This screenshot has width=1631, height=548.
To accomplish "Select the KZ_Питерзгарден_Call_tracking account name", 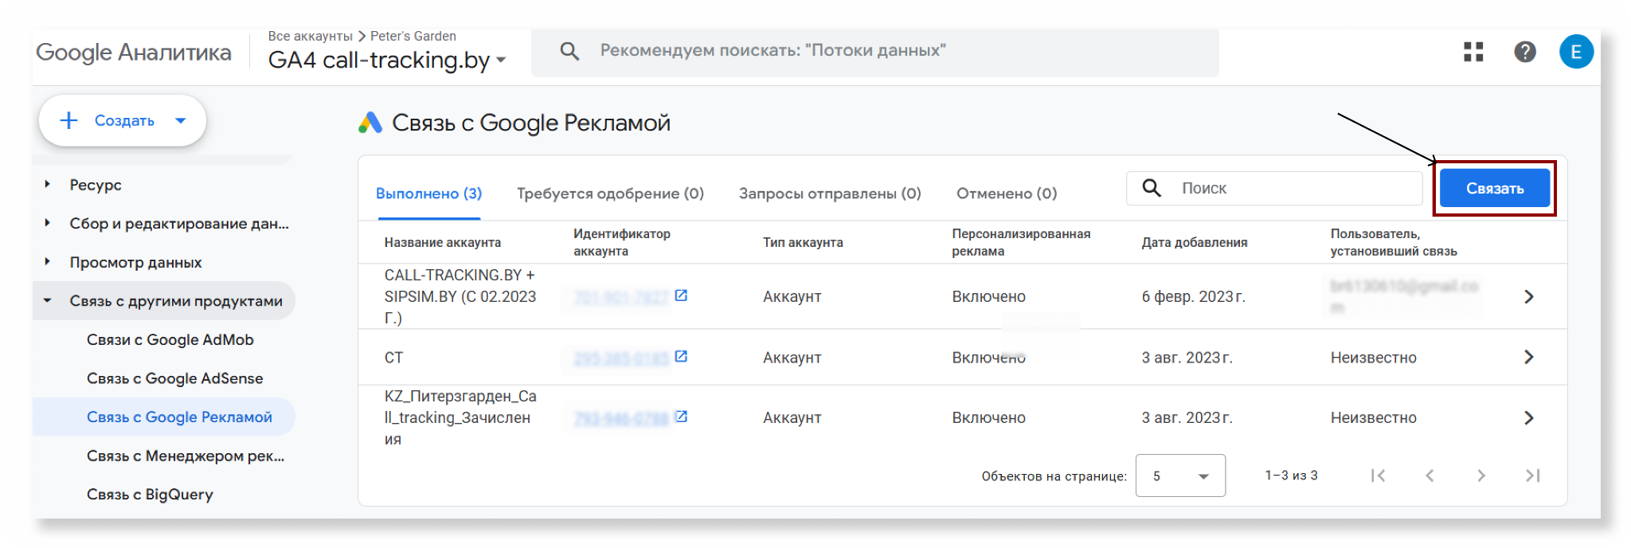I will [x=460, y=417].
